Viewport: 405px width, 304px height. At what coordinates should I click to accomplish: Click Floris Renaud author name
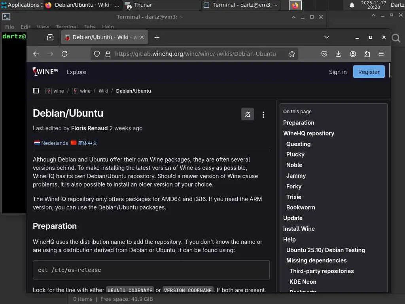[x=89, y=128]
